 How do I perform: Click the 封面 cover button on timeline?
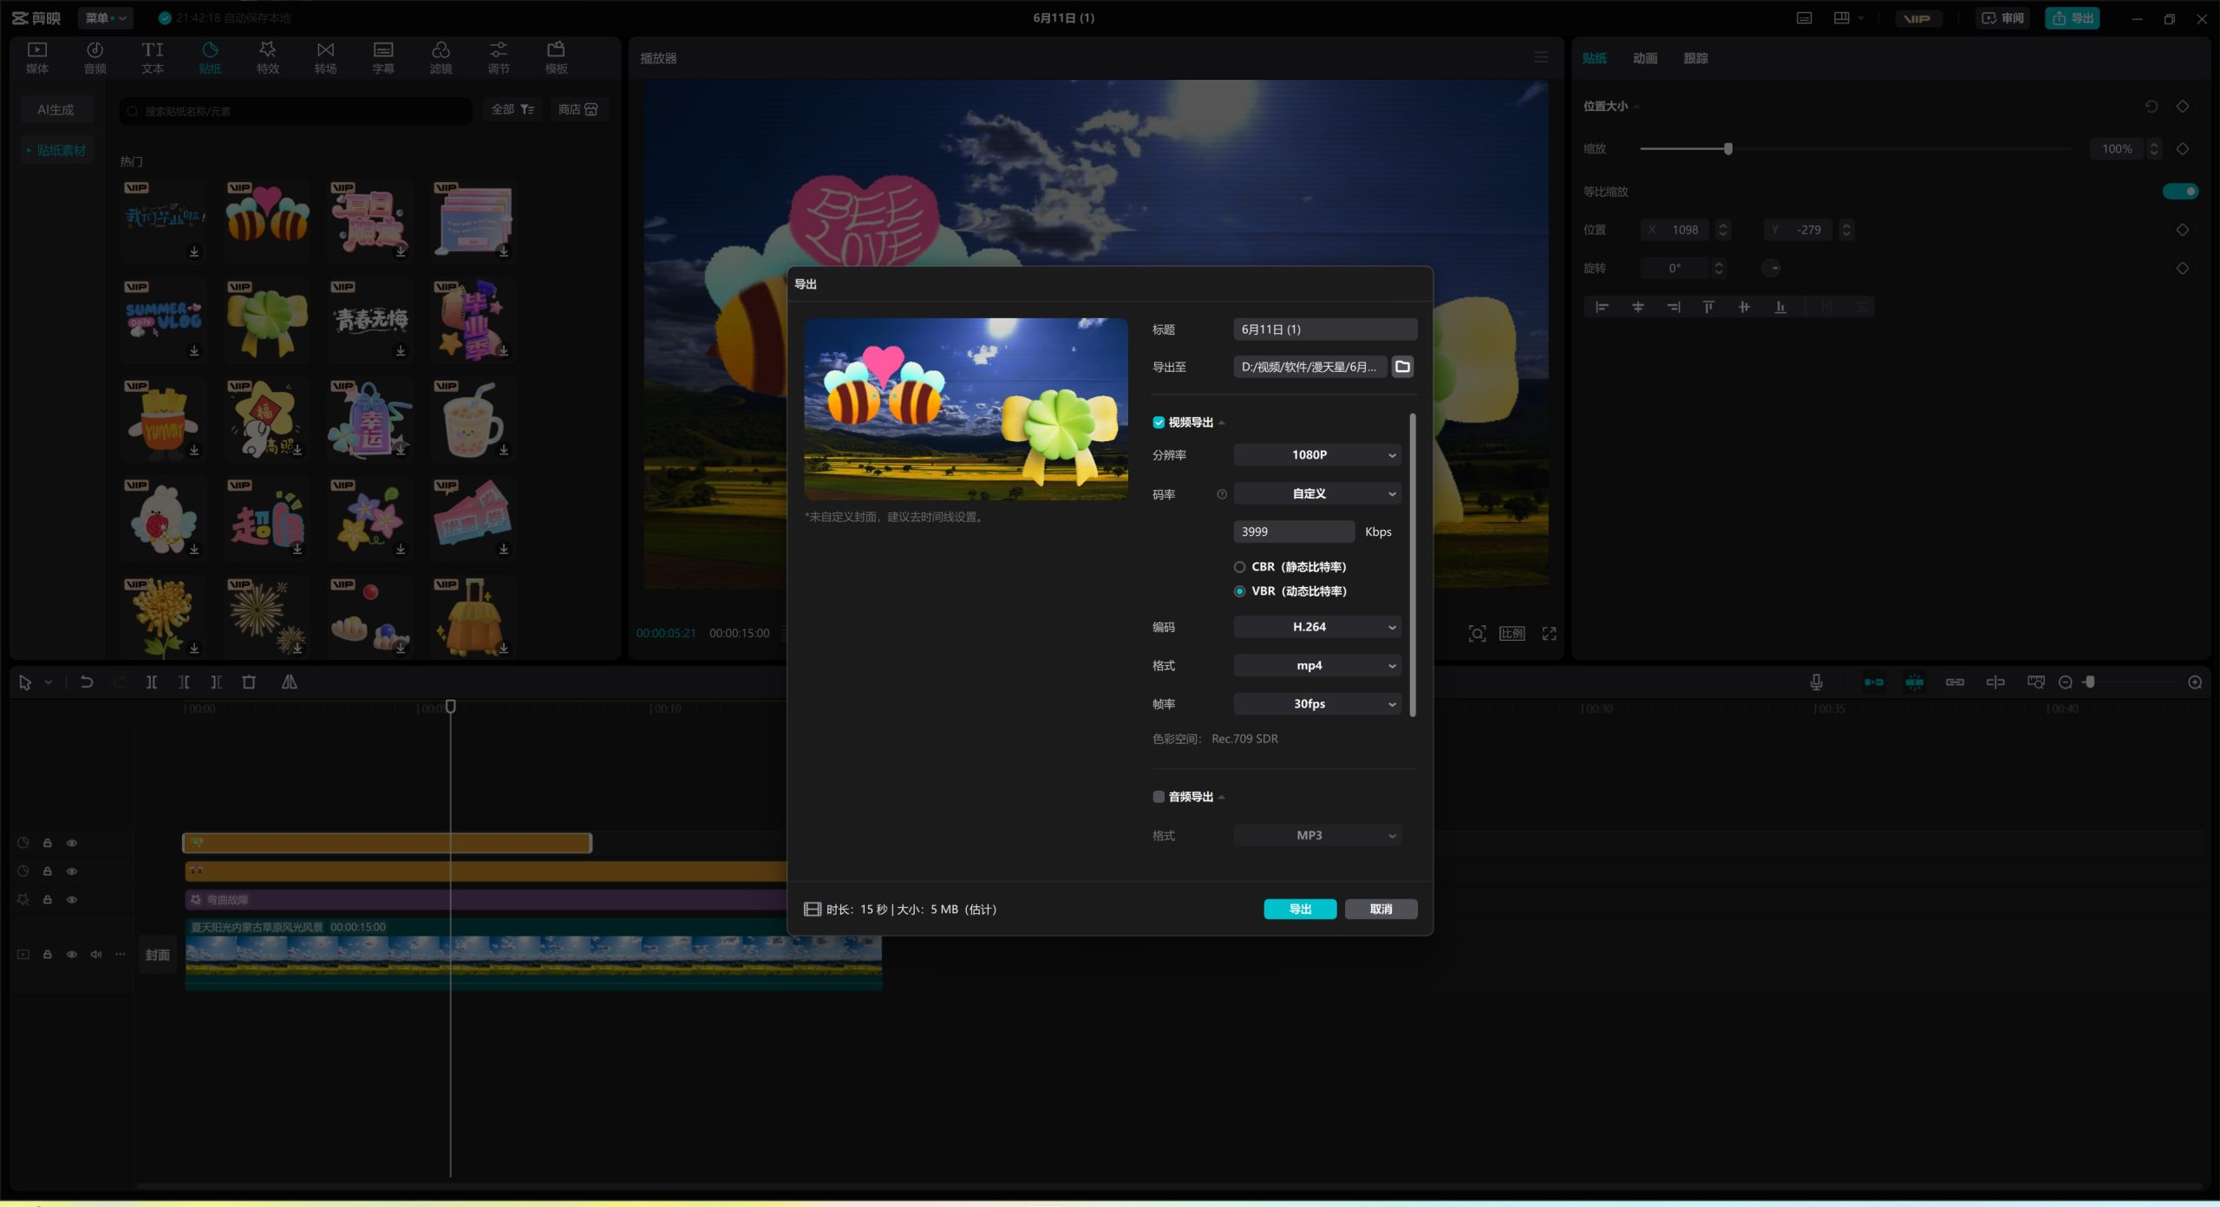(x=158, y=956)
